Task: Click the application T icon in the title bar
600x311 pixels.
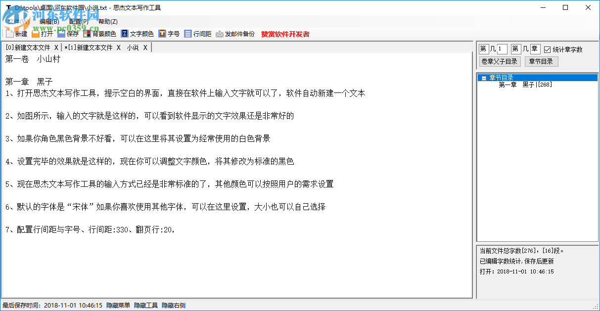Action: pos(8,7)
